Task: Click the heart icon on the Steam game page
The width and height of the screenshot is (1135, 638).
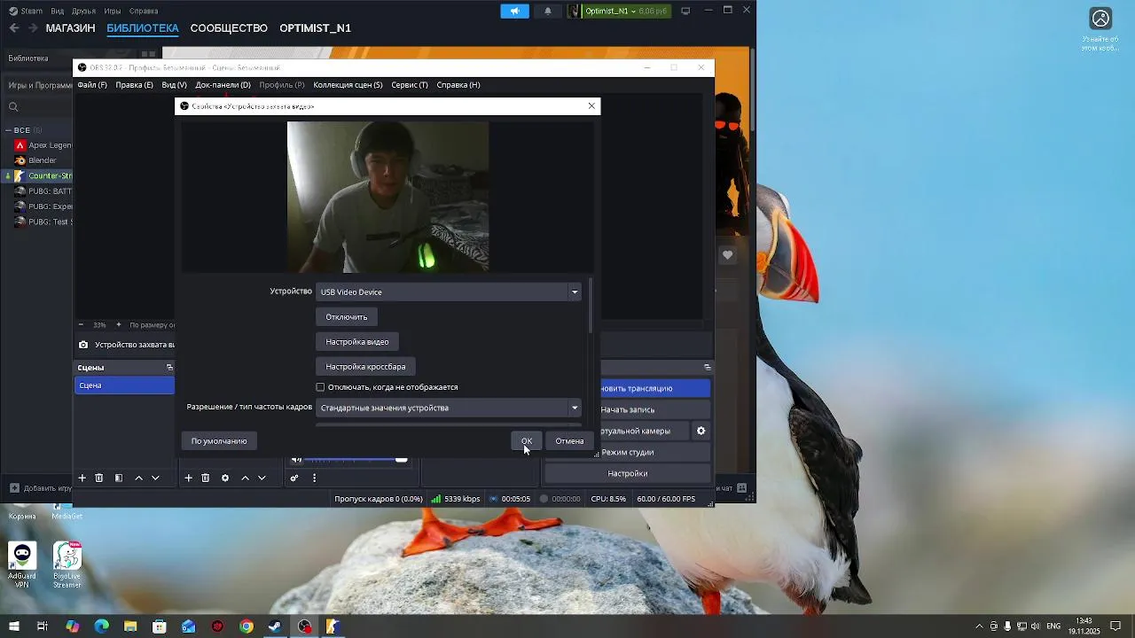Action: 727,255
